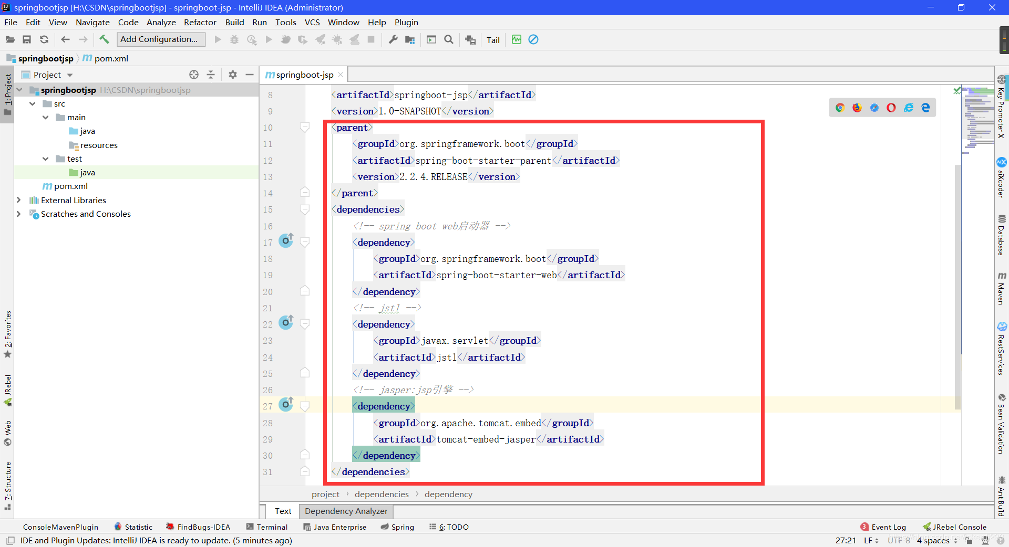This screenshot has width=1009, height=547.
Task: Open in Firefox browser icon
Action: click(857, 108)
